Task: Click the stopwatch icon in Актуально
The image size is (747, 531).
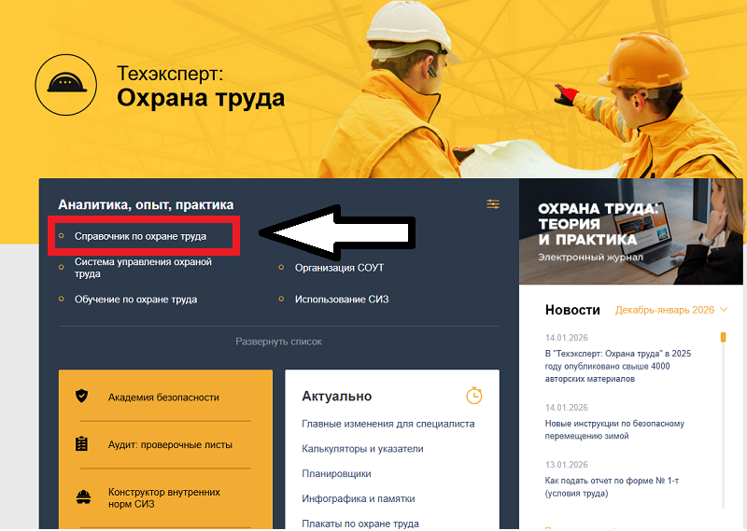Action: tap(473, 396)
